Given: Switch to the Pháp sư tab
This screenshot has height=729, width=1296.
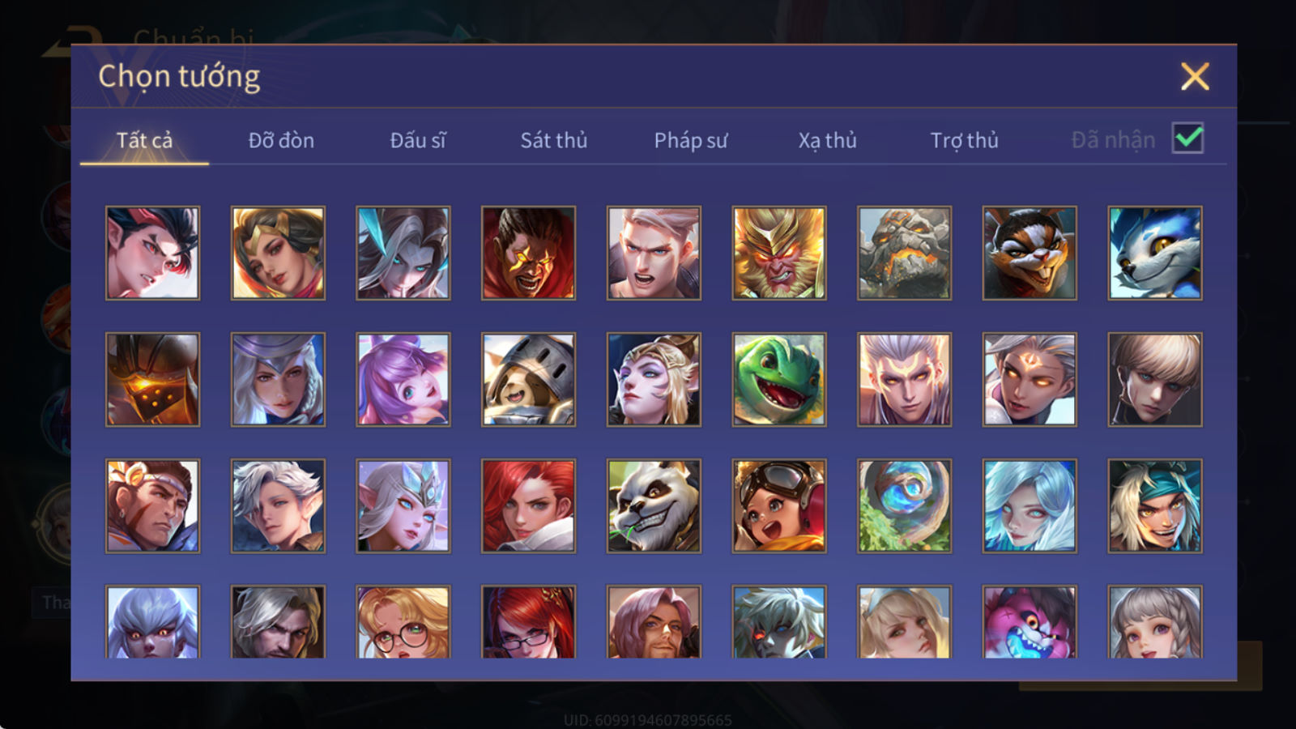Looking at the screenshot, I should tap(690, 141).
